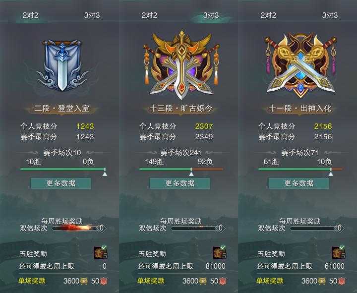357x293 pixels.
Task: Open 更多数据 under the 61胜 10负 record
Action: coord(299,183)
